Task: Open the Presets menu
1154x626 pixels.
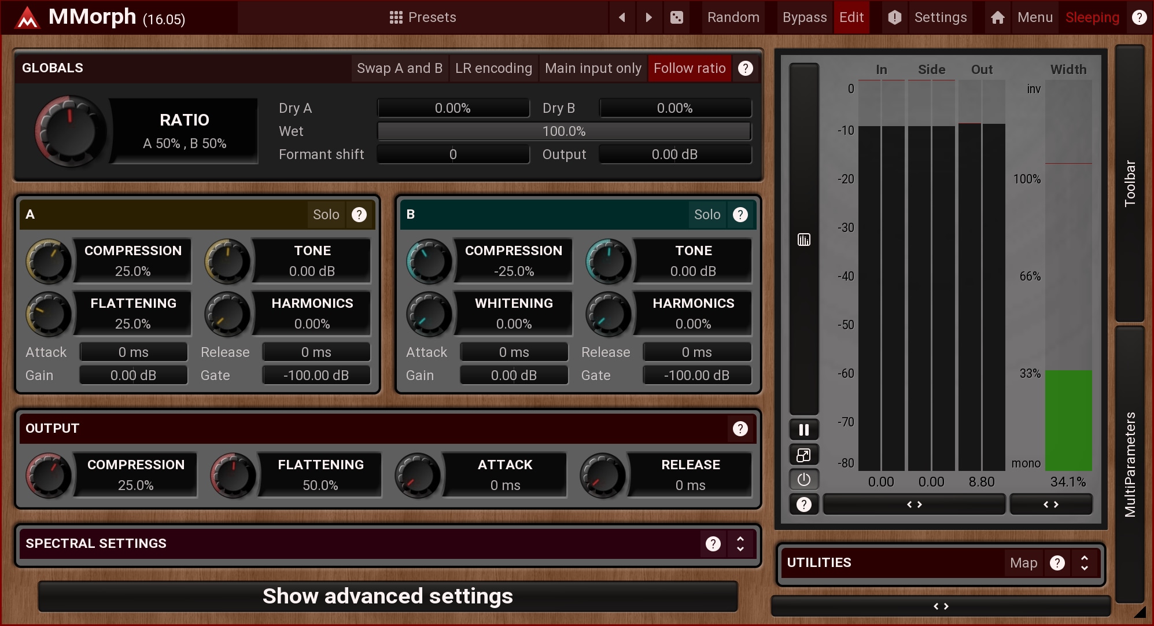Action: click(423, 17)
